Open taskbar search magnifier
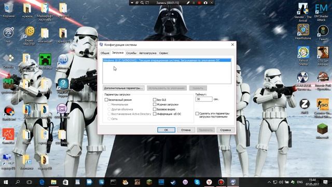 tap(18, 182)
